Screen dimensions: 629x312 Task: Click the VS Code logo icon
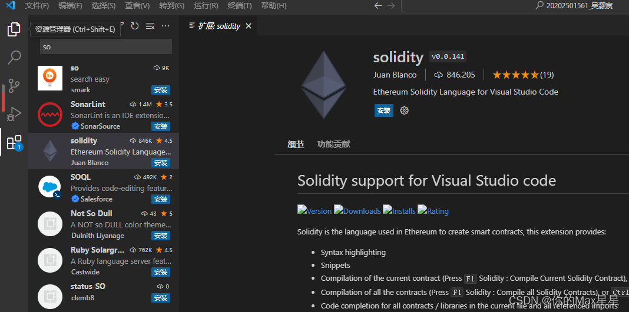tap(11, 6)
